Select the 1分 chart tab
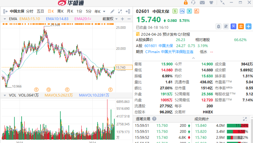This screenshot has width=253, height=143. click(79, 11)
